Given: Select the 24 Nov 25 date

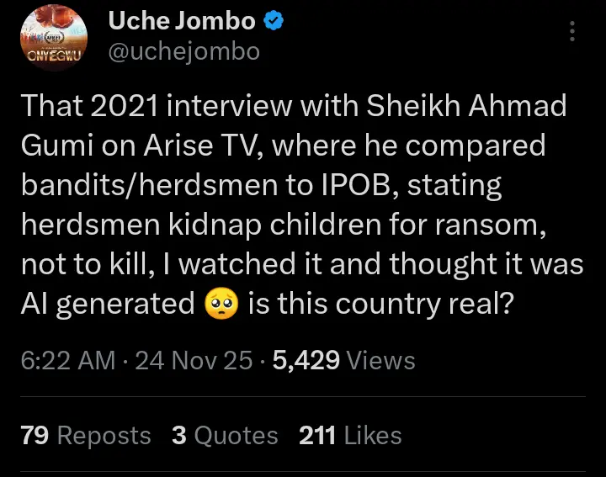Looking at the screenshot, I should click(x=194, y=361).
